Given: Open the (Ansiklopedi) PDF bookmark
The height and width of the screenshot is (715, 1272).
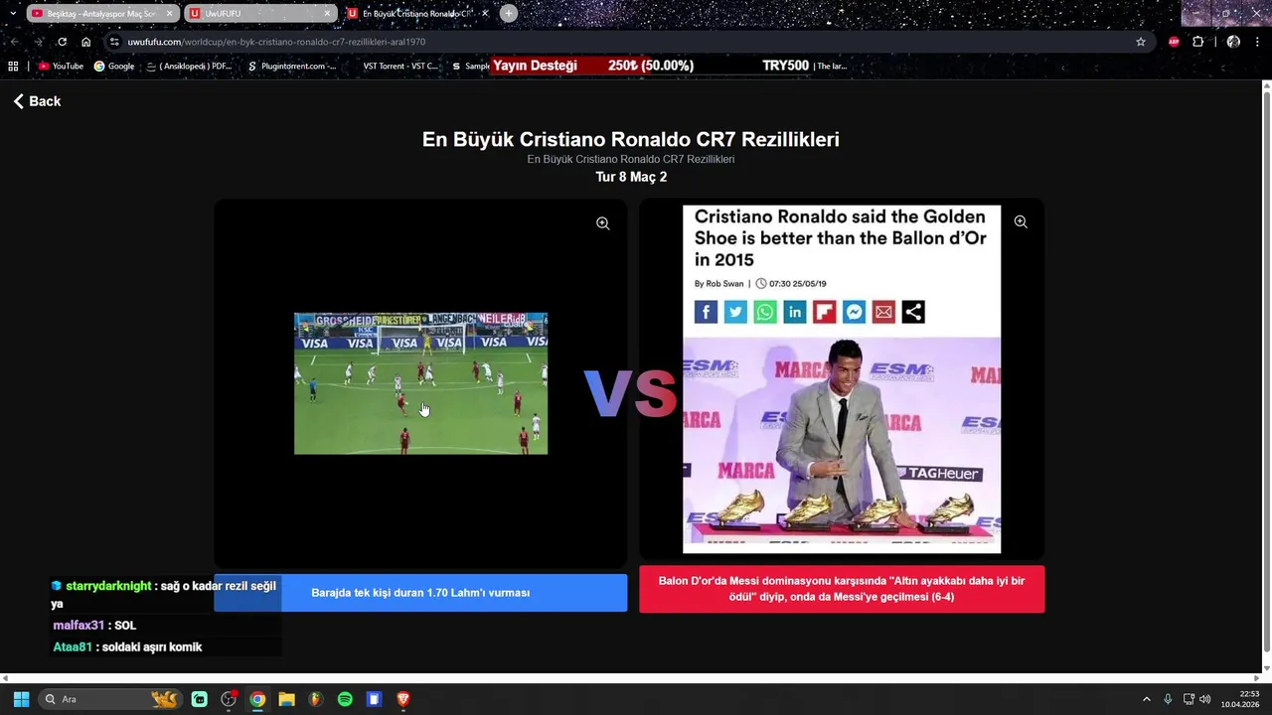Looking at the screenshot, I should coord(188,67).
